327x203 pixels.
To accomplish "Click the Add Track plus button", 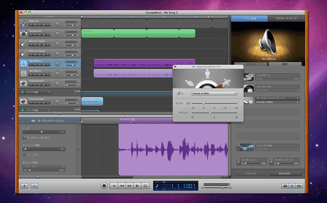I will tap(24, 186).
